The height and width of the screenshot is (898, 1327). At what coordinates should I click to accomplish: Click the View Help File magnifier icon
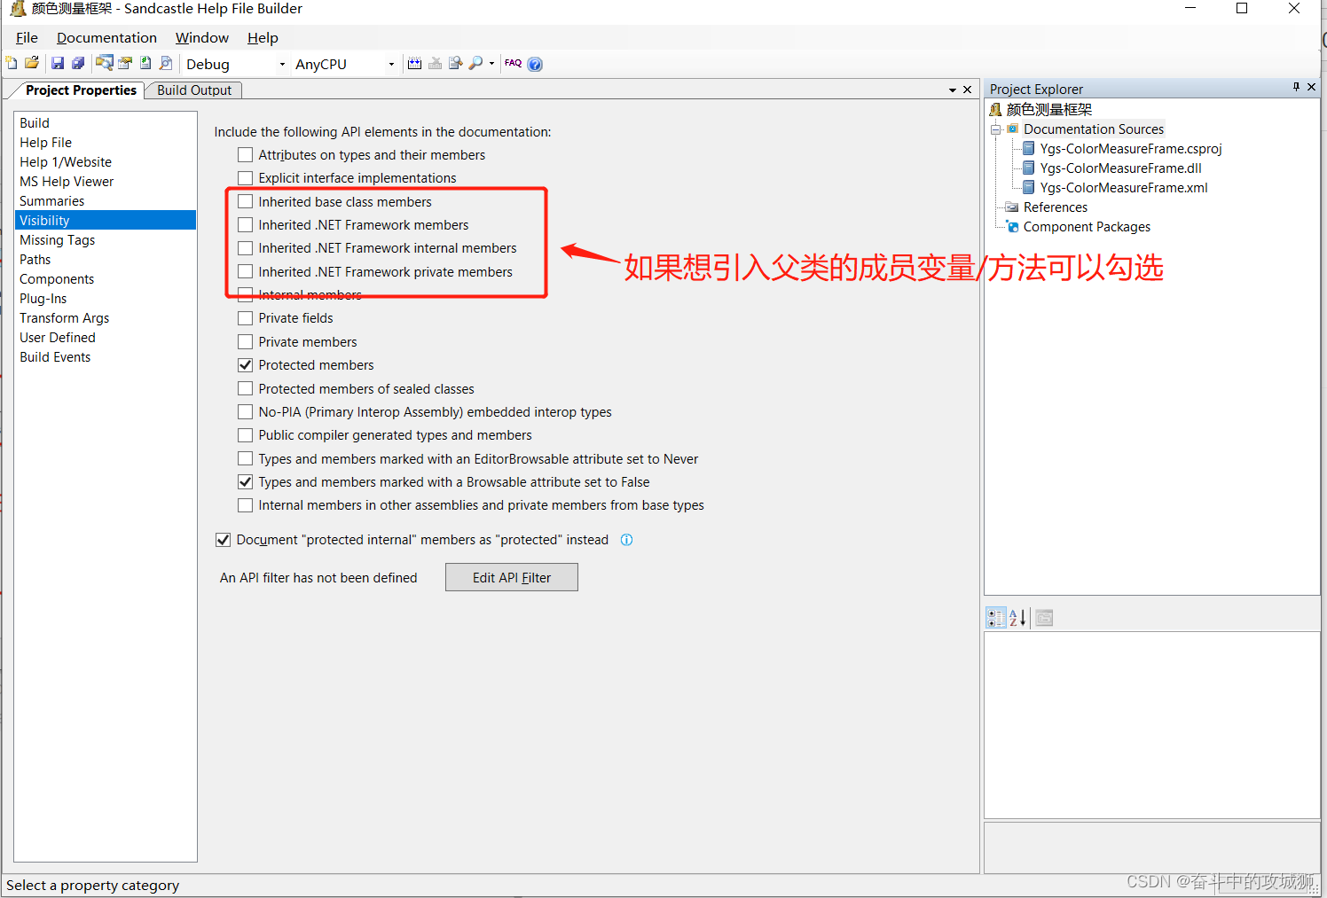[x=476, y=63]
